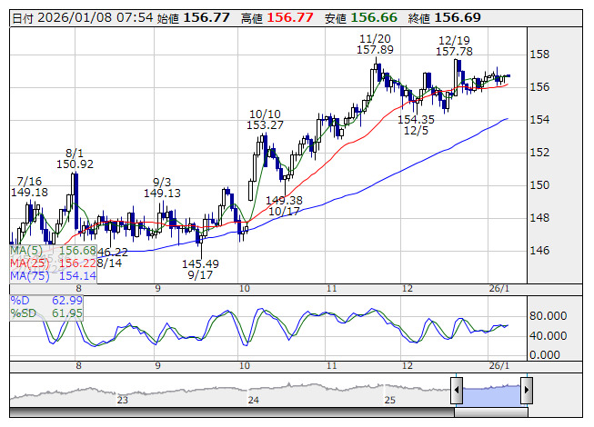This screenshot has width=594, height=427.
Task: Click the blue highlighted range in the navigator
Action: coord(491,392)
